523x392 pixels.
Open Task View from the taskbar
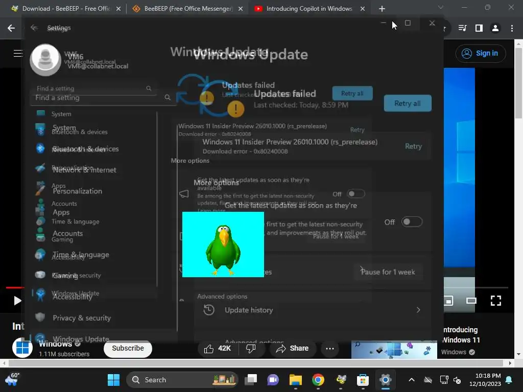coord(251,380)
